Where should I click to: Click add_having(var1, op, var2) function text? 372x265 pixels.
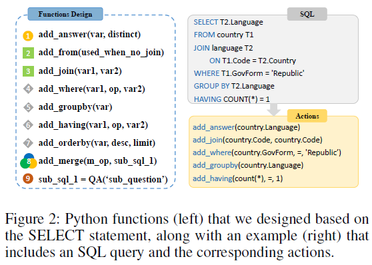[x=93, y=125]
